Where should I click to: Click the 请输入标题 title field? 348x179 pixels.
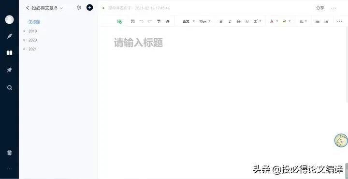pyautogui.click(x=139, y=43)
